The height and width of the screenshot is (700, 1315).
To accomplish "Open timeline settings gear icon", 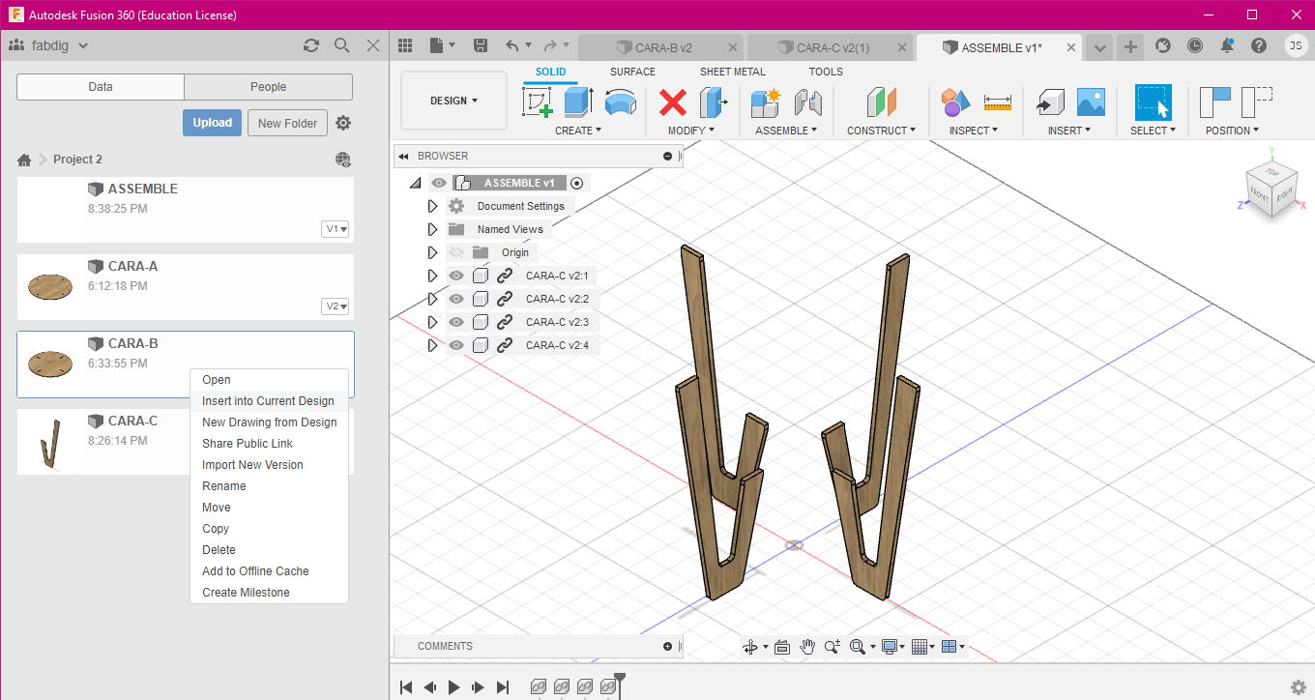I will pos(1298,687).
